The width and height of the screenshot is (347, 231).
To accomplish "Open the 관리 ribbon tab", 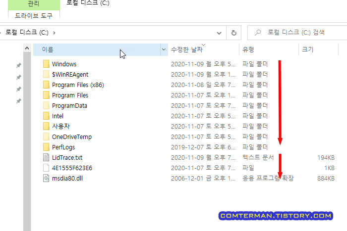I will (x=34, y=4).
